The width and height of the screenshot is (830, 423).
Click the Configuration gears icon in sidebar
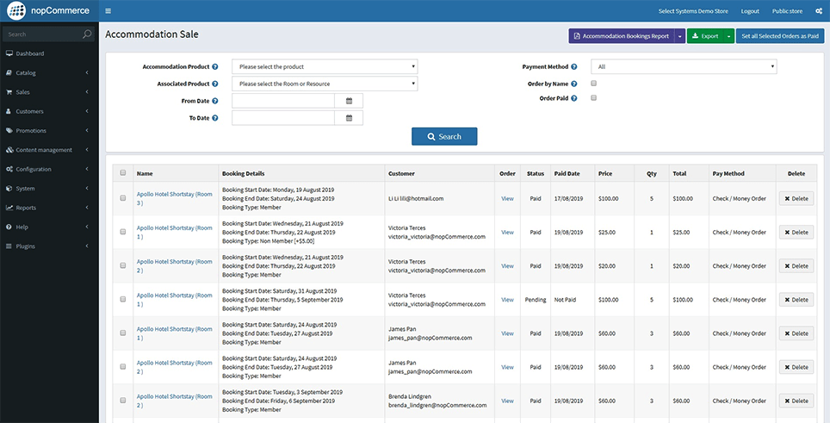click(9, 169)
